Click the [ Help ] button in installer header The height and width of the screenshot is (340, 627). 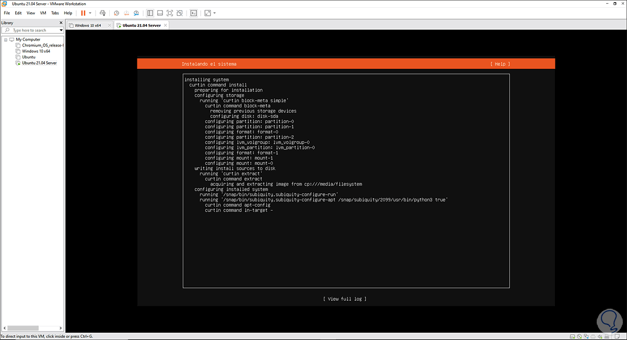(500, 64)
